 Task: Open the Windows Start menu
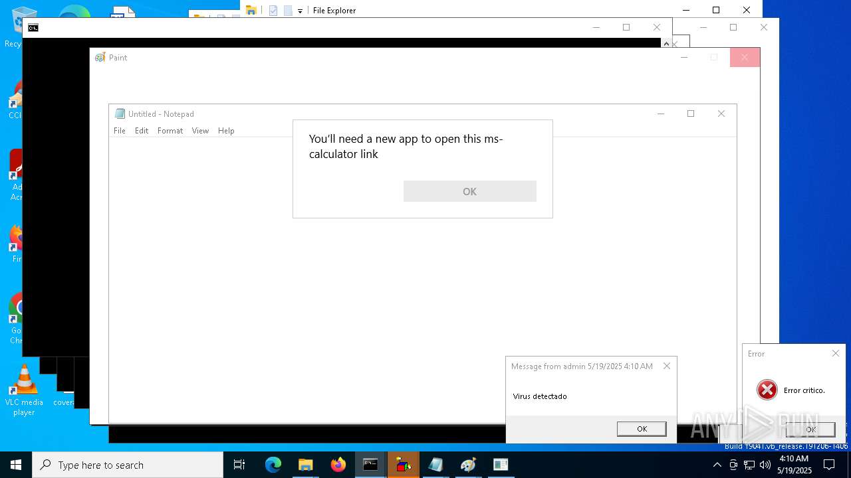tap(16, 465)
